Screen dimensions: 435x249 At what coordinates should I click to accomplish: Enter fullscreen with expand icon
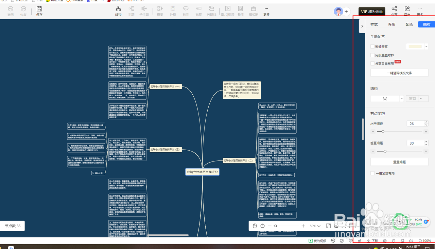pos(328,226)
